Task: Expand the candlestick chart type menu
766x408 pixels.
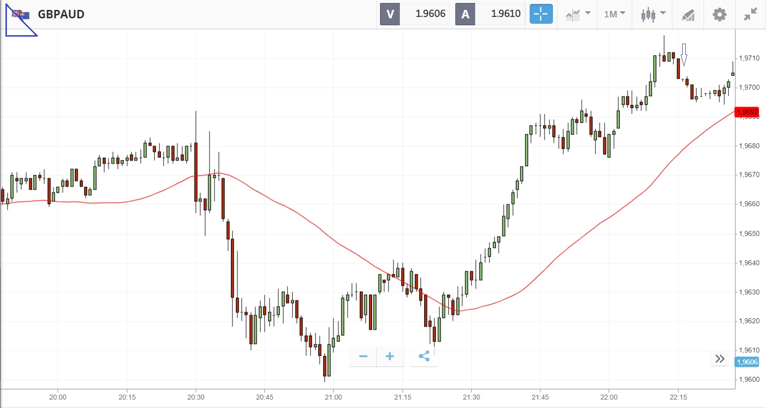Action: pos(653,14)
